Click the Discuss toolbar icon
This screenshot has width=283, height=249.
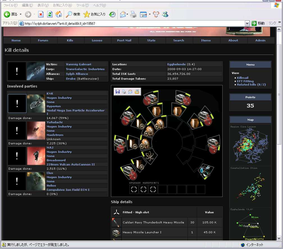click(x=156, y=14)
